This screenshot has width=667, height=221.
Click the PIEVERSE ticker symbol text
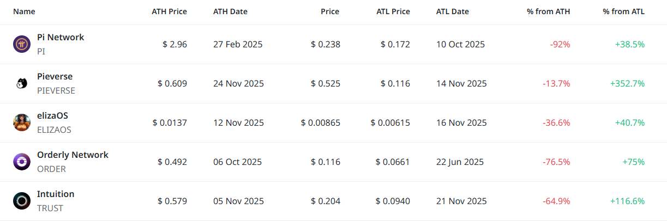[56, 91]
